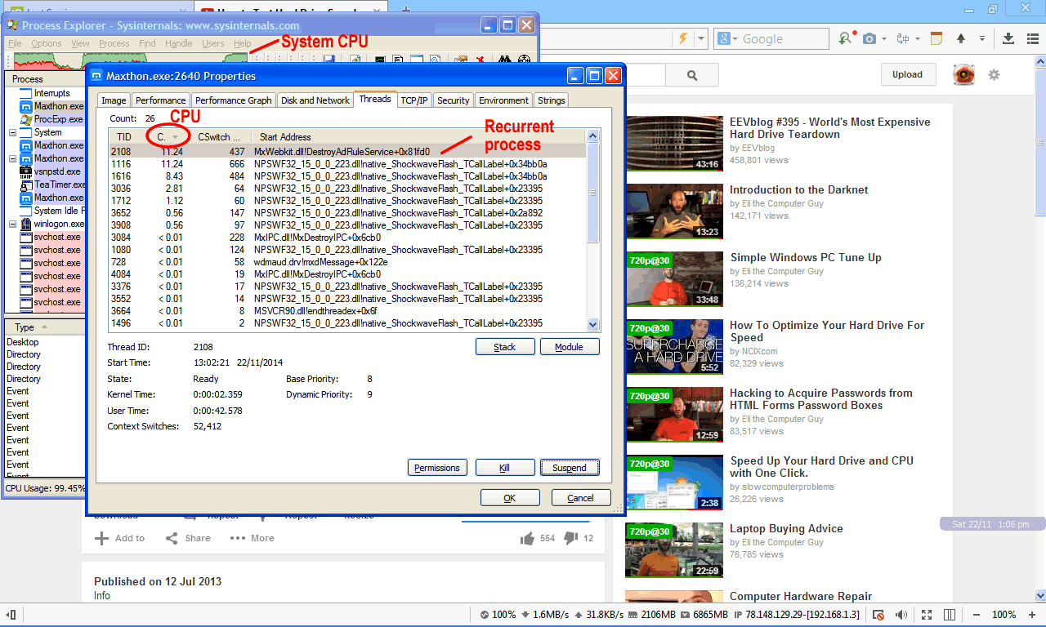Image resolution: width=1046 pixels, height=627 pixels.
Task: Click the Module button
Action: 570,347
